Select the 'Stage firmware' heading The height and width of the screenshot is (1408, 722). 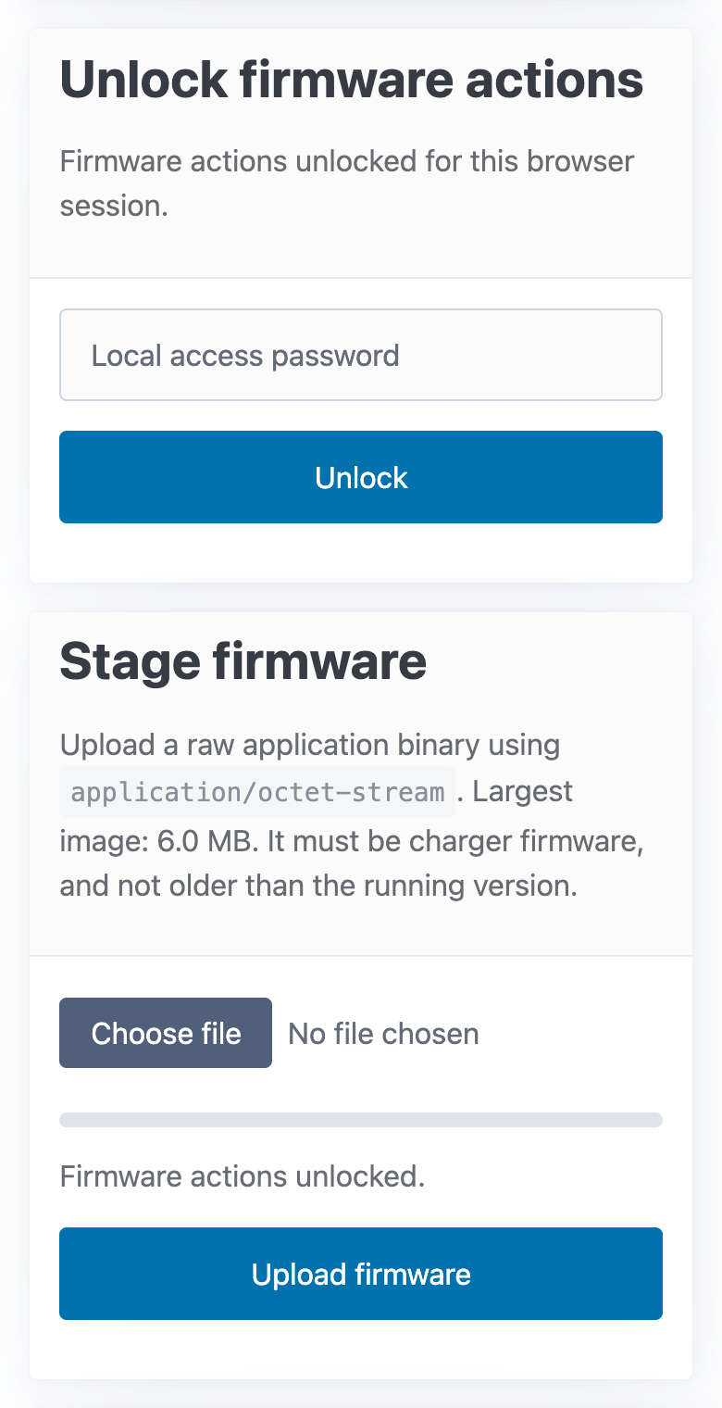[243, 661]
